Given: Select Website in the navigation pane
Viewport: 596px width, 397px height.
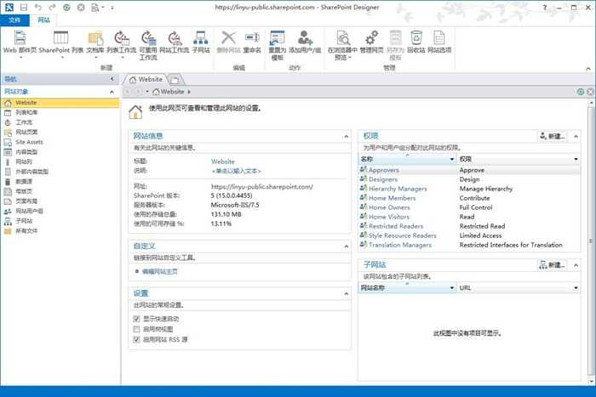Looking at the screenshot, I should [60, 103].
